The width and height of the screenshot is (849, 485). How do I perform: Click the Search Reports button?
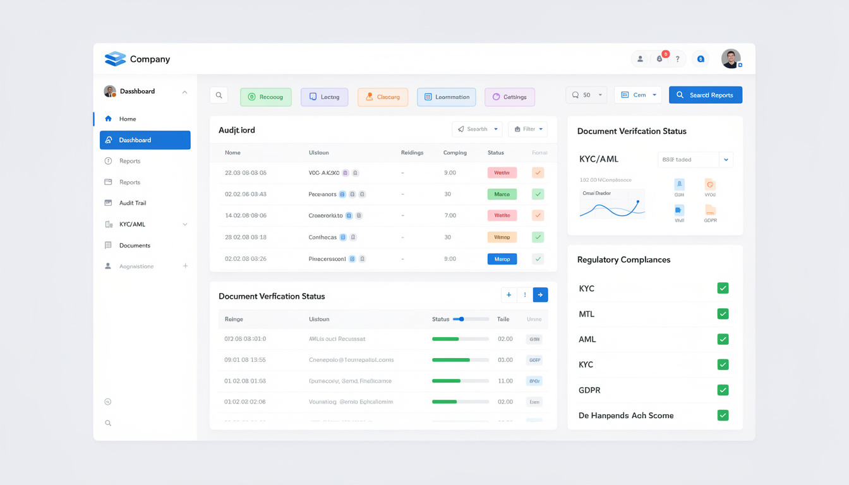click(705, 95)
